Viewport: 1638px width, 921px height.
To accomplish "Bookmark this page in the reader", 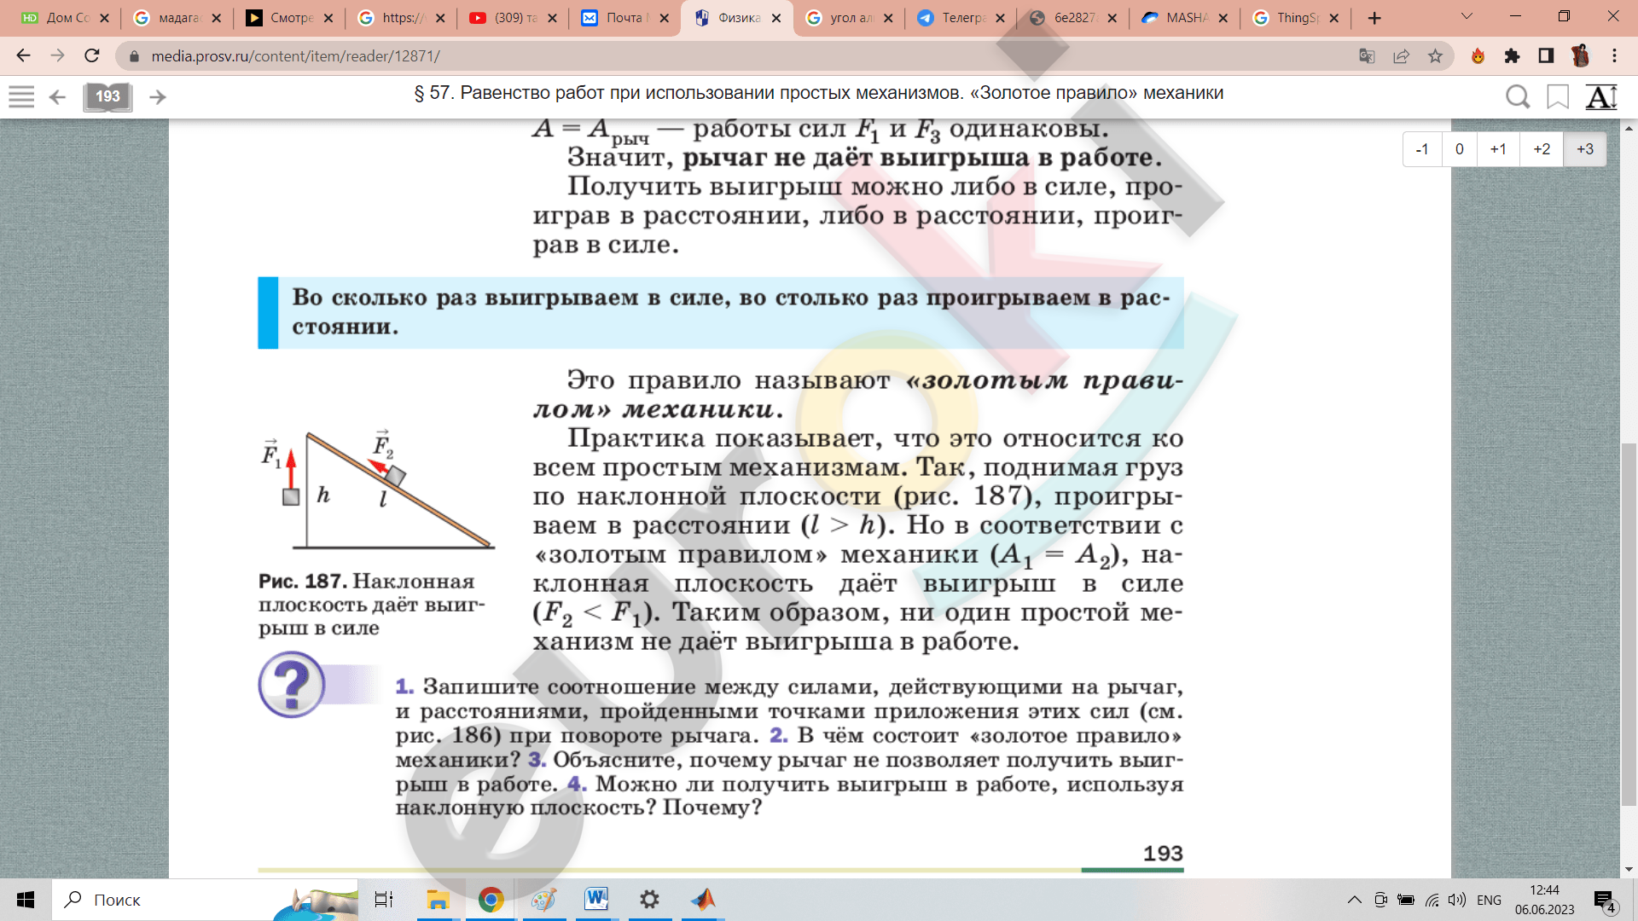I will pyautogui.click(x=1558, y=97).
